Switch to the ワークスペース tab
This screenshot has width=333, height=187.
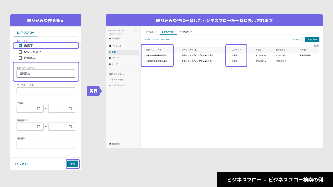186,32
